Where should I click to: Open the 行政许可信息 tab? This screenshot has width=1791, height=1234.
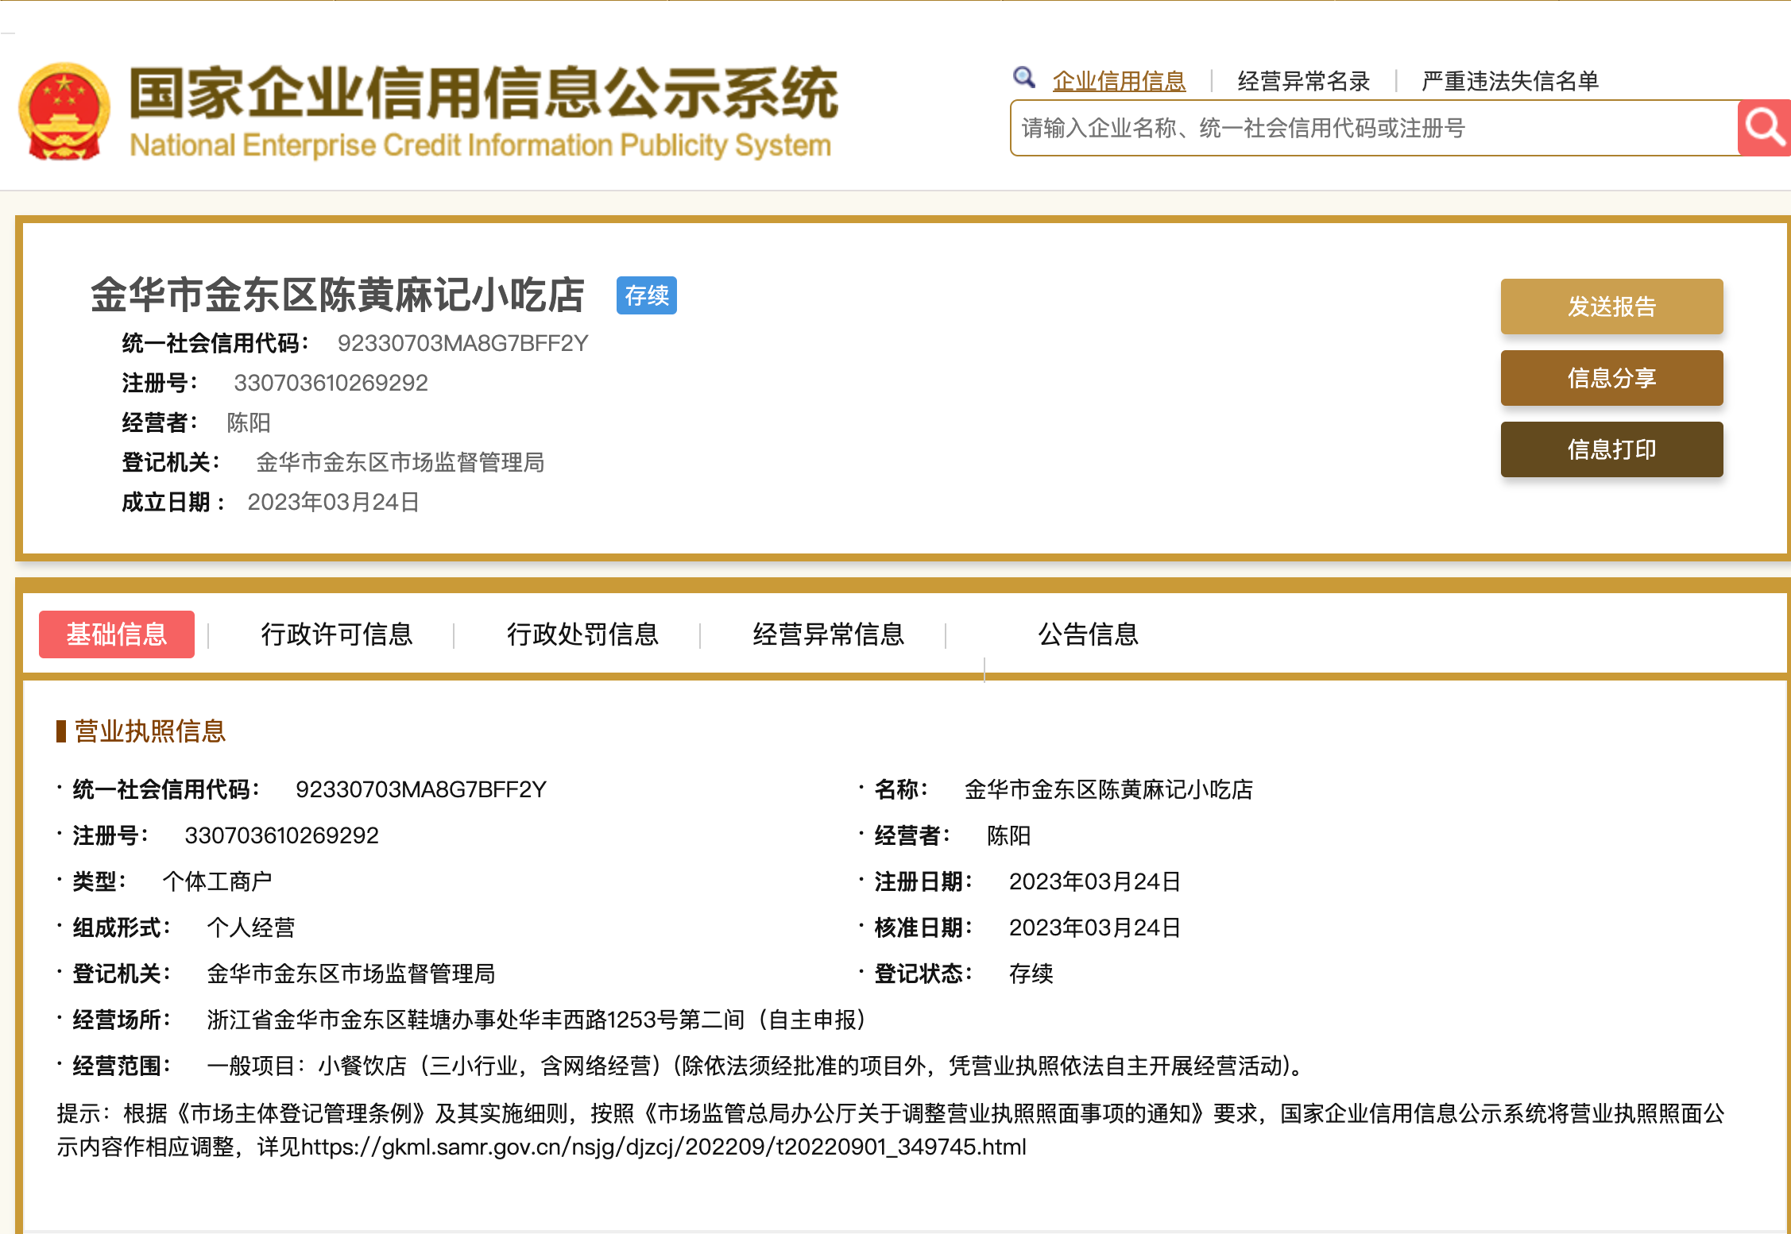[337, 634]
